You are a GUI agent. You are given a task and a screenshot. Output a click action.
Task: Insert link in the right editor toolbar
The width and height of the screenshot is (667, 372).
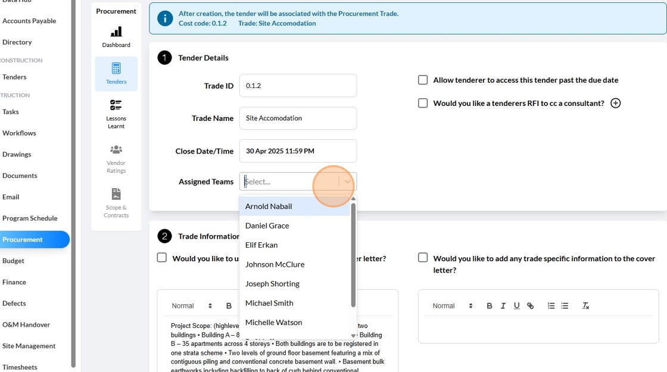pos(530,306)
